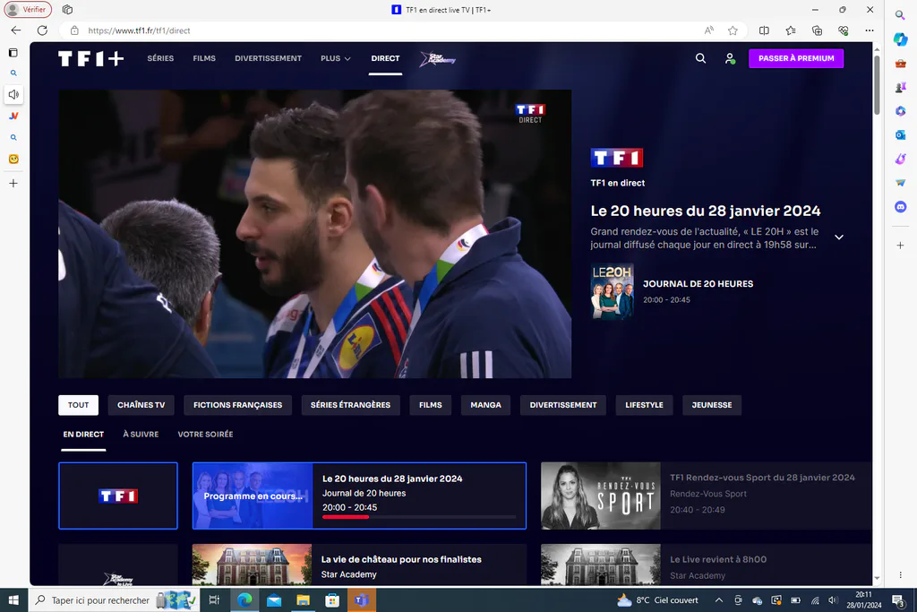Open Outlook in the Edge sidebar
Screen dimensions: 917x612
click(x=901, y=134)
